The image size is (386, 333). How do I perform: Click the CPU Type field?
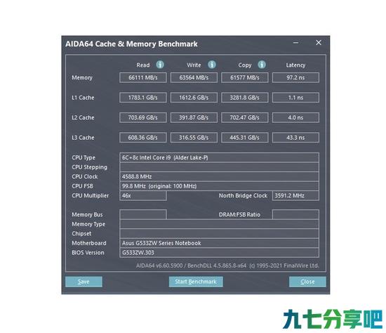219,157
